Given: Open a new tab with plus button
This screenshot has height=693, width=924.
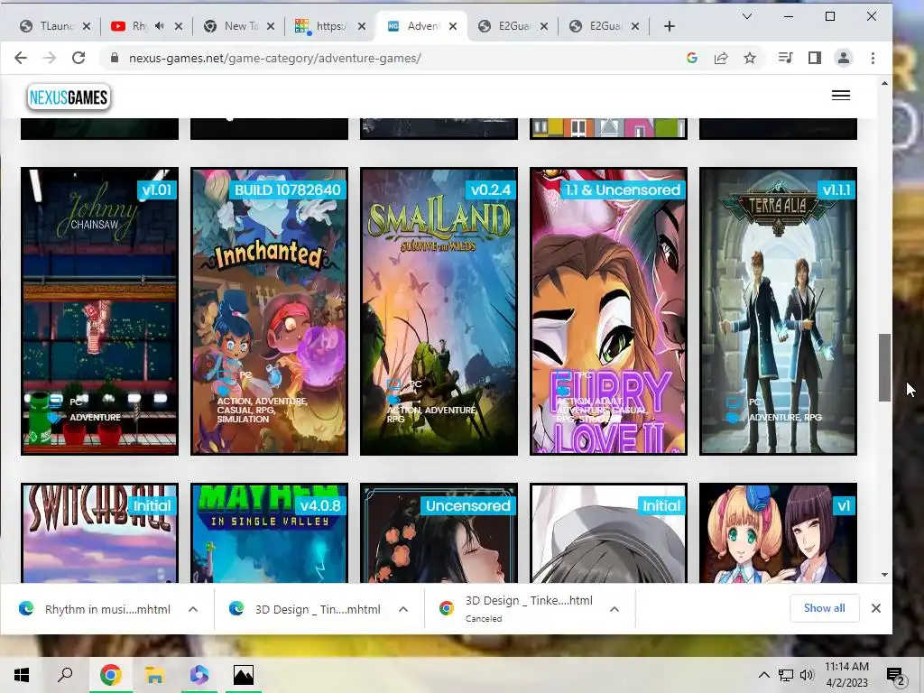Looking at the screenshot, I should [670, 26].
